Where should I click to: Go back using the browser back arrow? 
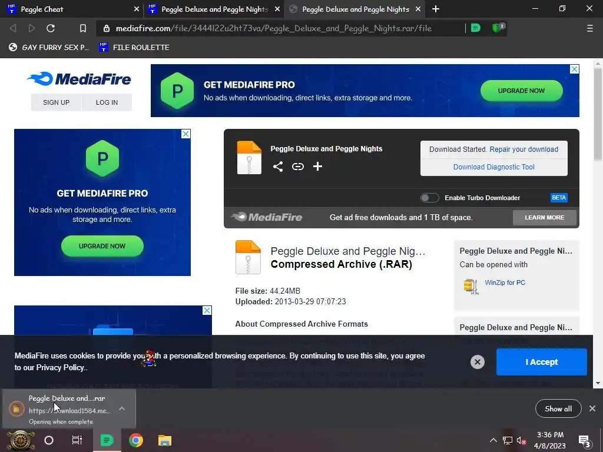coord(13,28)
